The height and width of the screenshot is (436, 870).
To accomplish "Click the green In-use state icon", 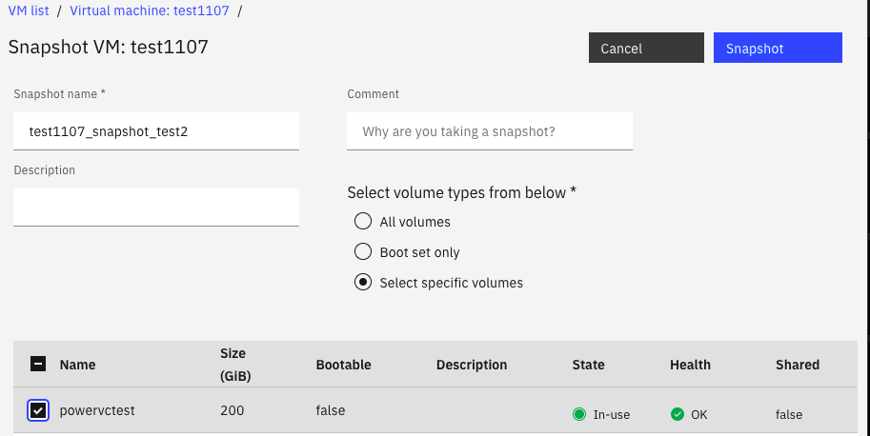I will (x=578, y=414).
